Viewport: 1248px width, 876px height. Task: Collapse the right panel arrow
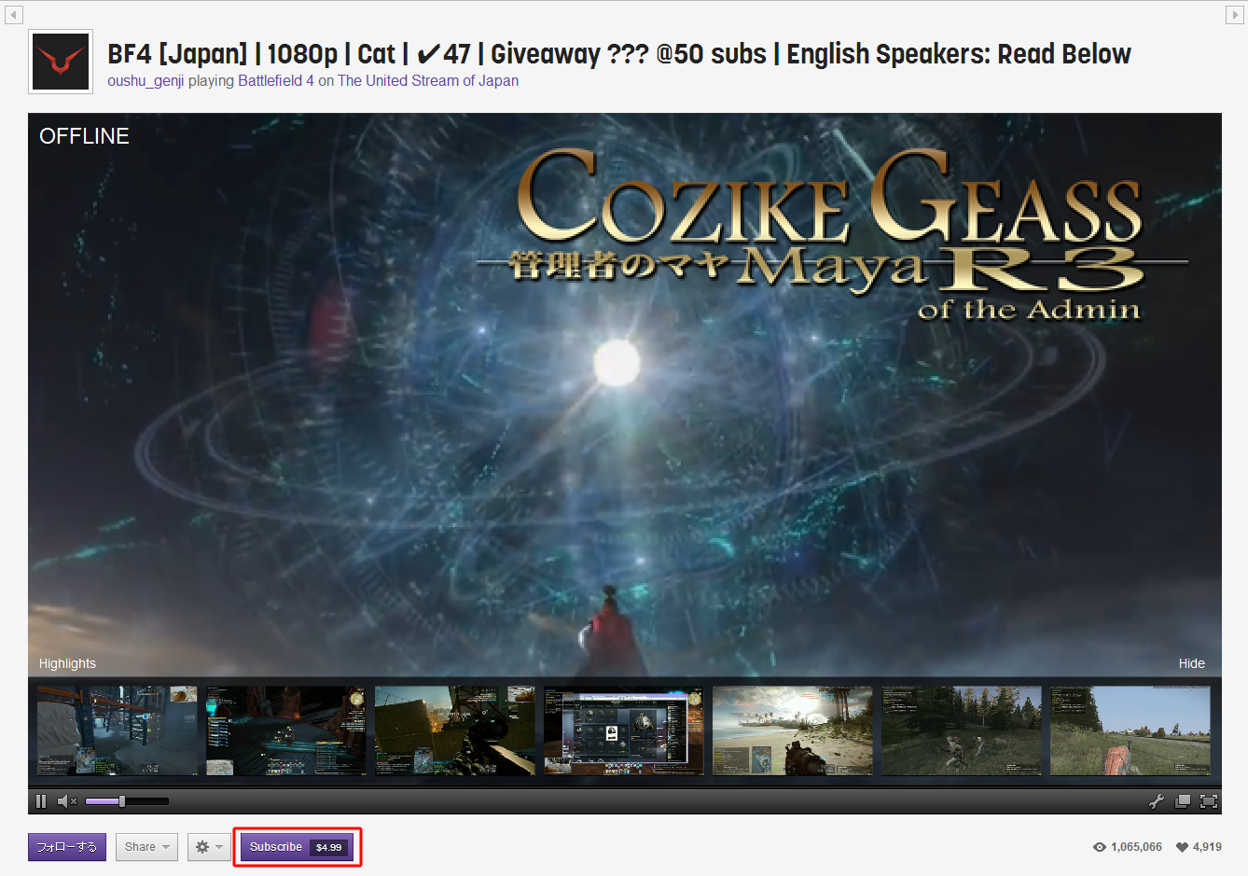tap(1233, 15)
